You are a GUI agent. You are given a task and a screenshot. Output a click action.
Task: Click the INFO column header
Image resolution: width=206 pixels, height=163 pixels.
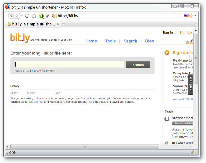[57, 93]
